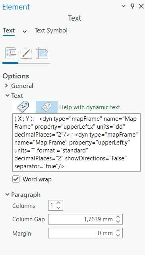Increase the Columns count
This screenshot has height=255, width=145.
[58, 203]
